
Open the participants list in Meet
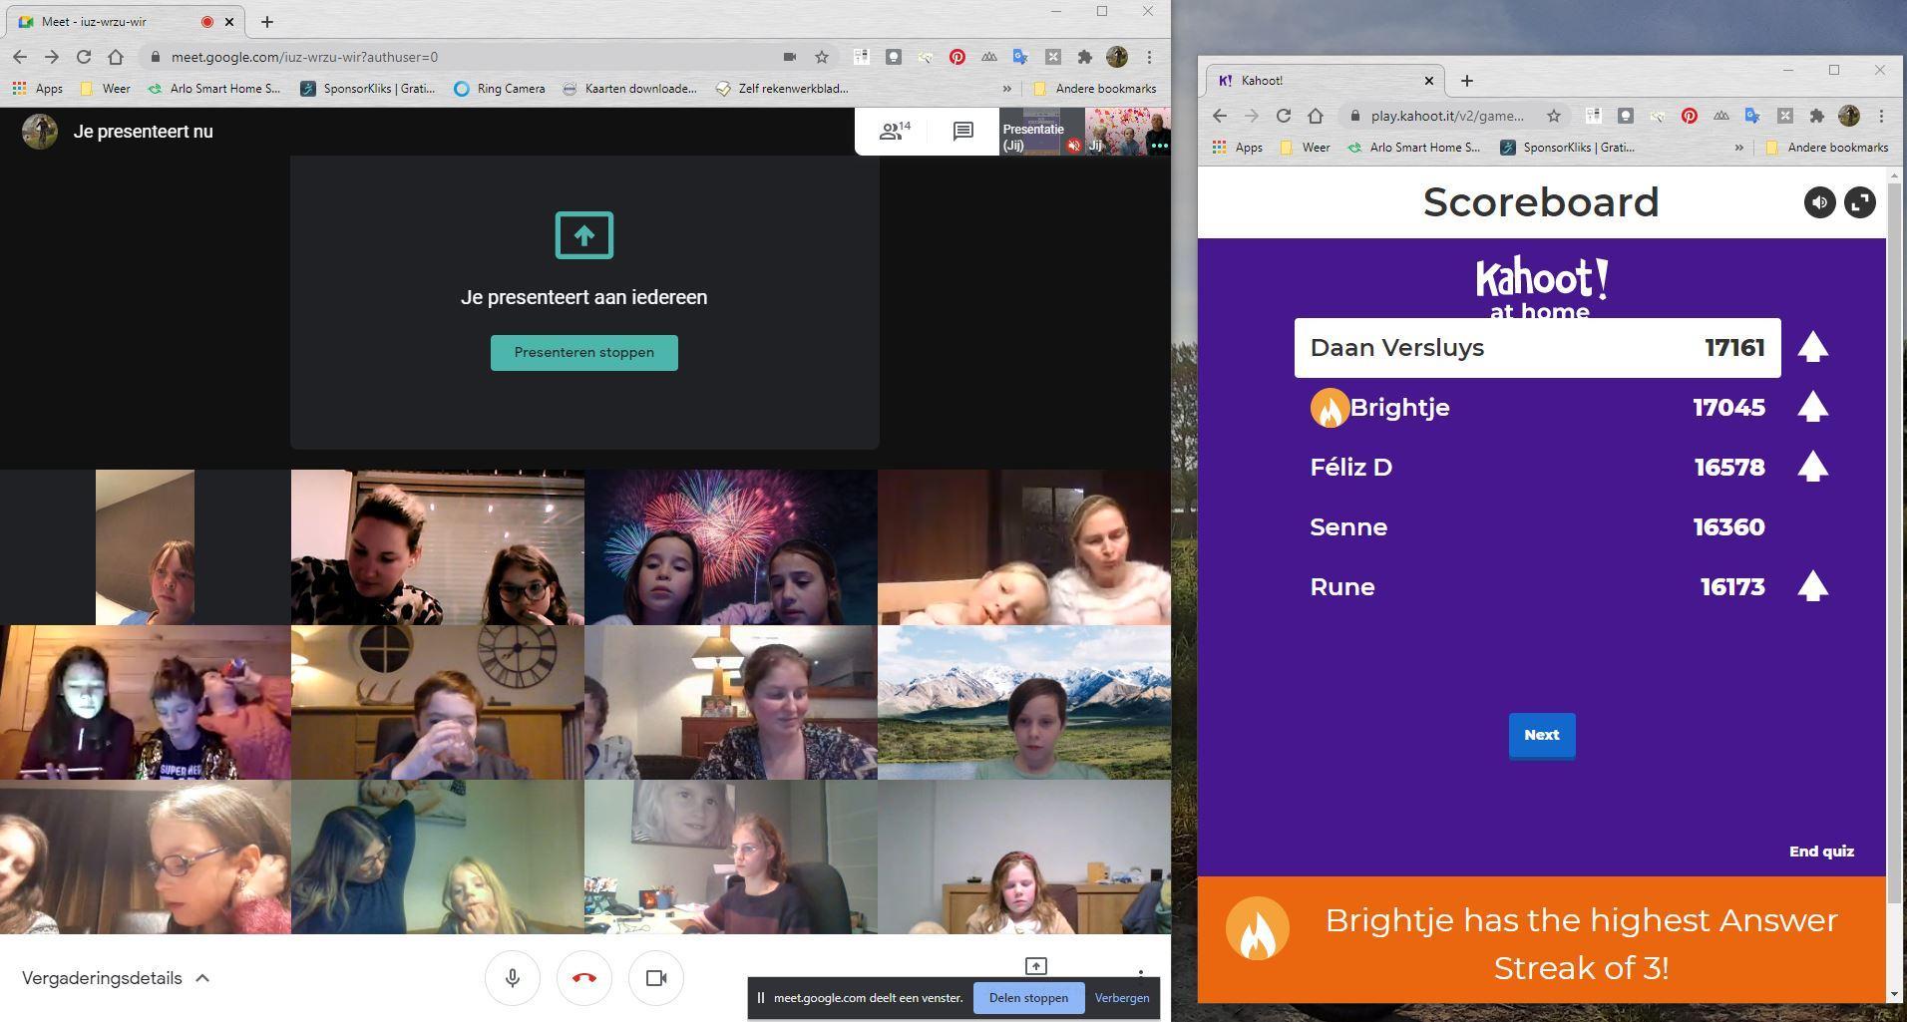click(894, 131)
